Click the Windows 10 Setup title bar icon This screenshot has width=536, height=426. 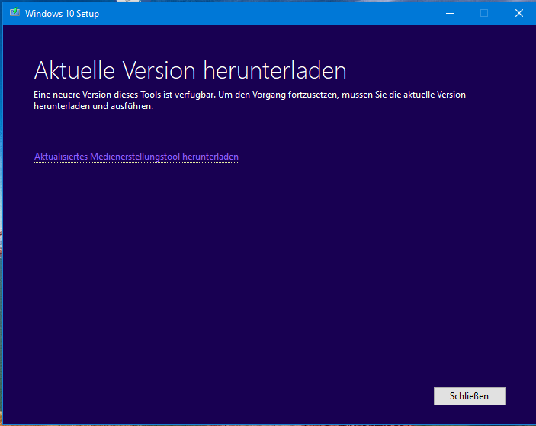tap(14, 13)
